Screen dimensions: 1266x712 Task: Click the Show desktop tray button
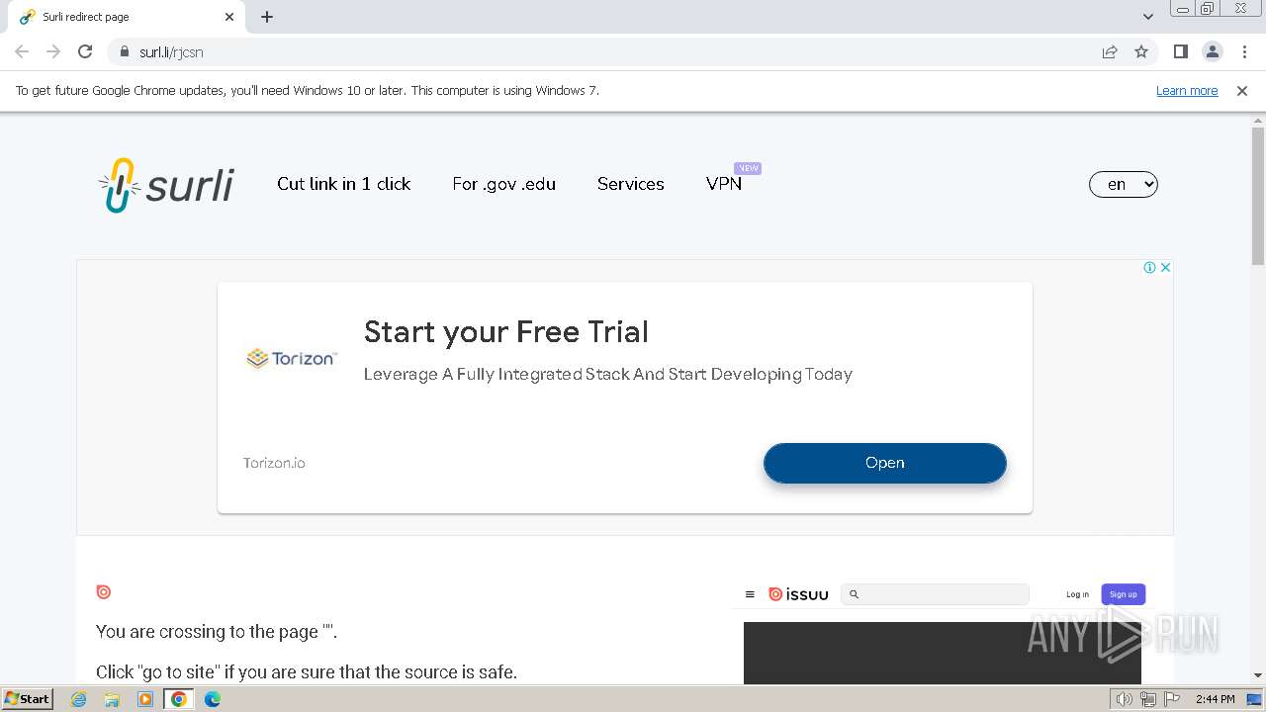pos(1255,699)
